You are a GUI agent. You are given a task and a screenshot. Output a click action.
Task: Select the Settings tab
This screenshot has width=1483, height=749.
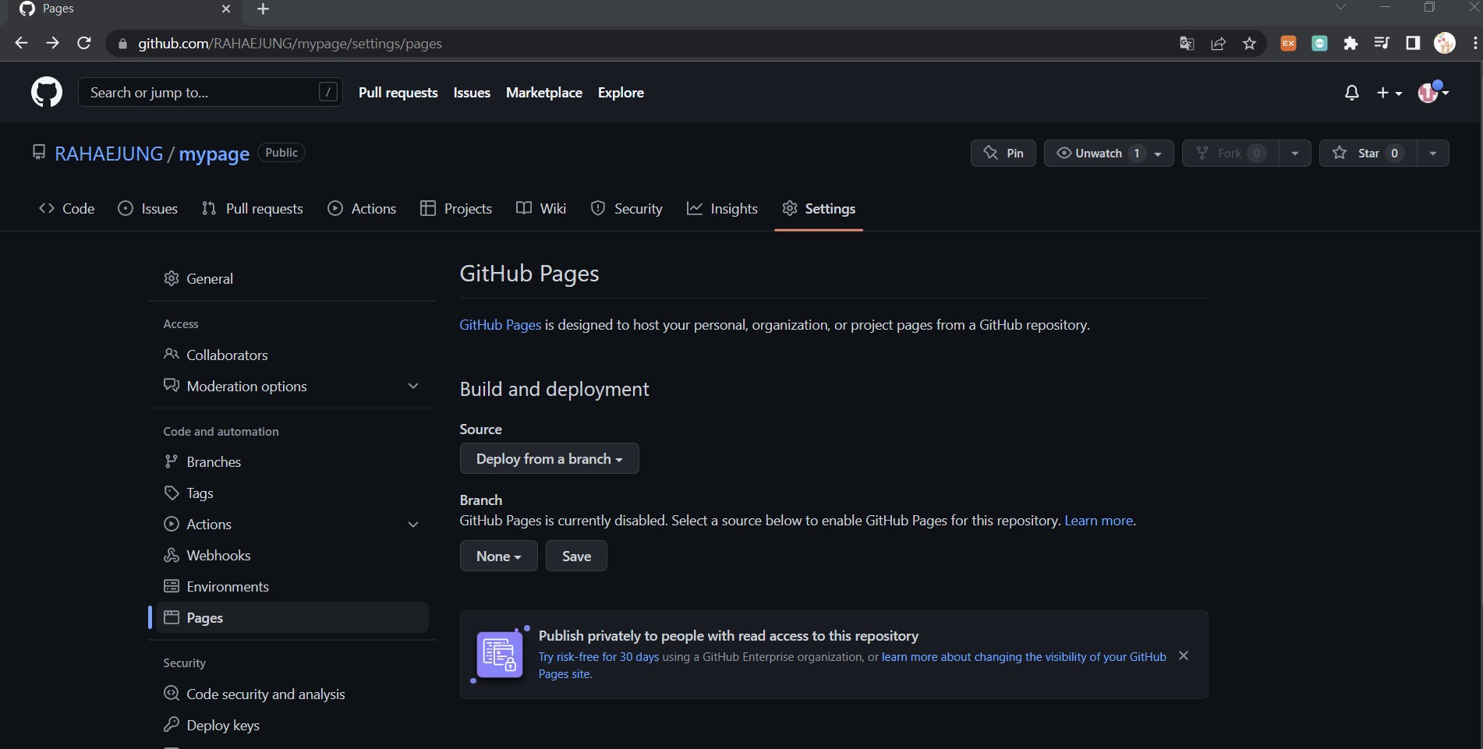pos(819,209)
